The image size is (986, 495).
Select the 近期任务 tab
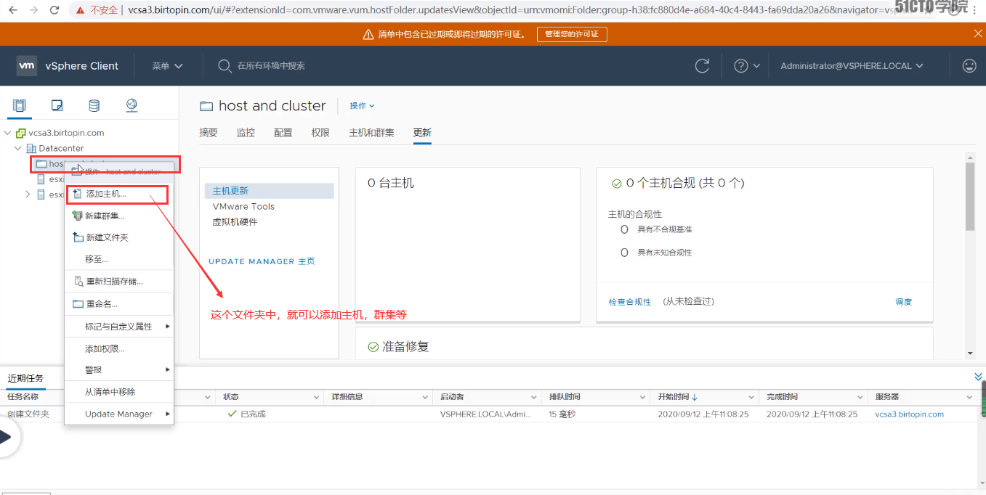tap(25, 378)
